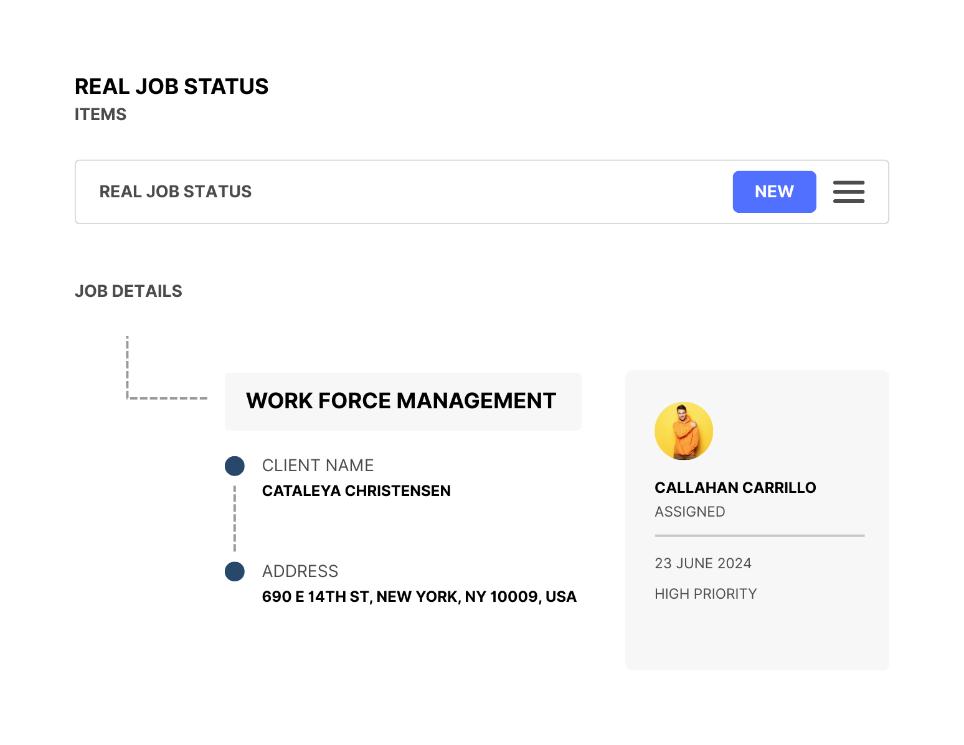Select the Address timeline dot
964x745 pixels.
[235, 571]
